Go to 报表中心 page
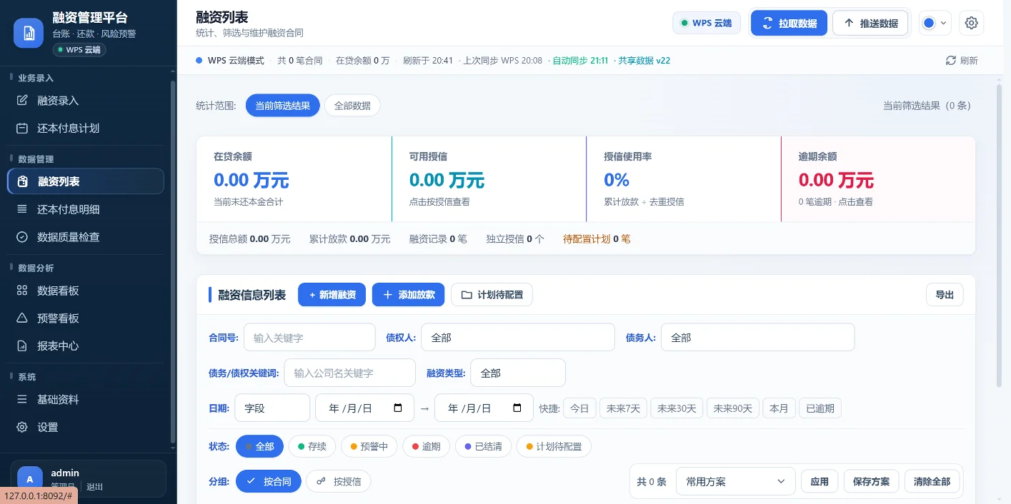The height and width of the screenshot is (504, 1011). [86, 346]
